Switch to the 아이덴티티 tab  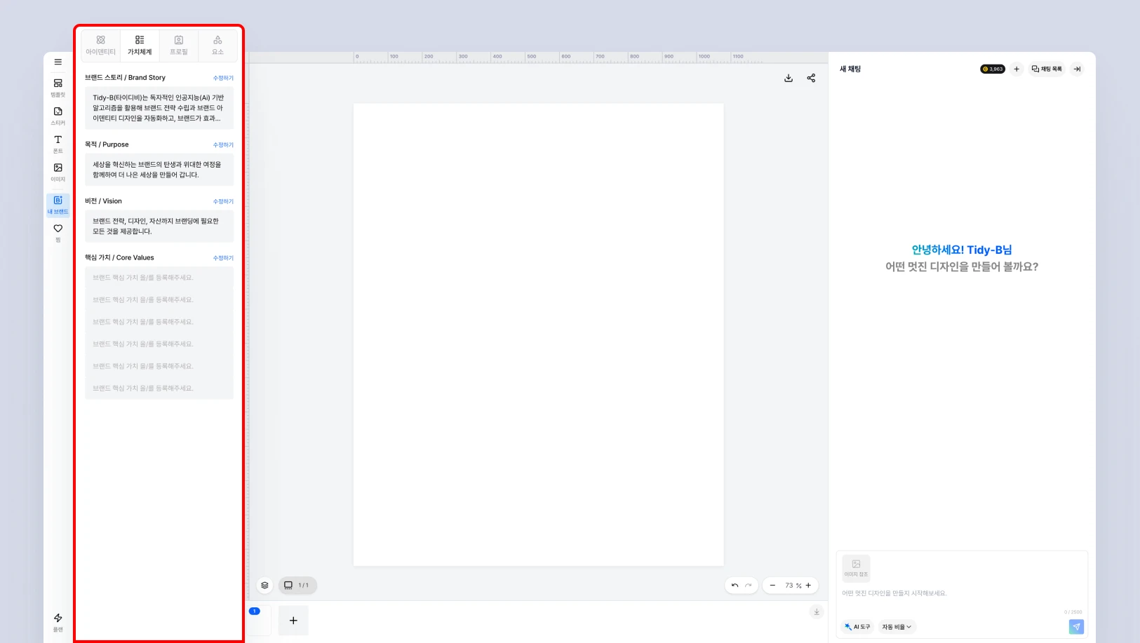tap(100, 46)
